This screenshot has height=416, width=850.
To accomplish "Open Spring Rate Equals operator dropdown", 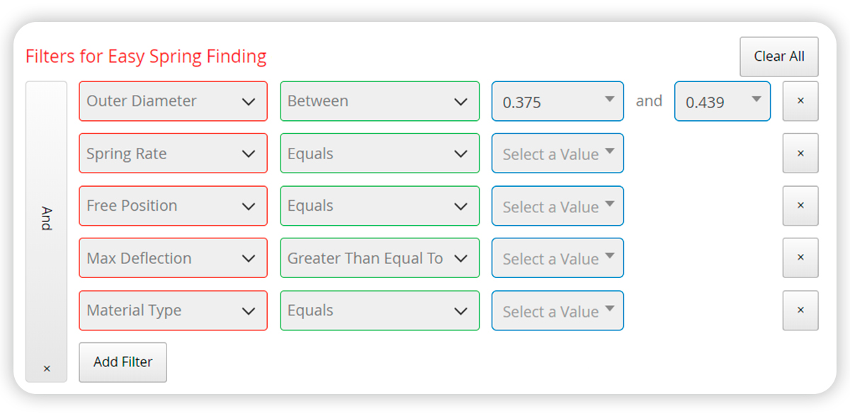I will [380, 154].
